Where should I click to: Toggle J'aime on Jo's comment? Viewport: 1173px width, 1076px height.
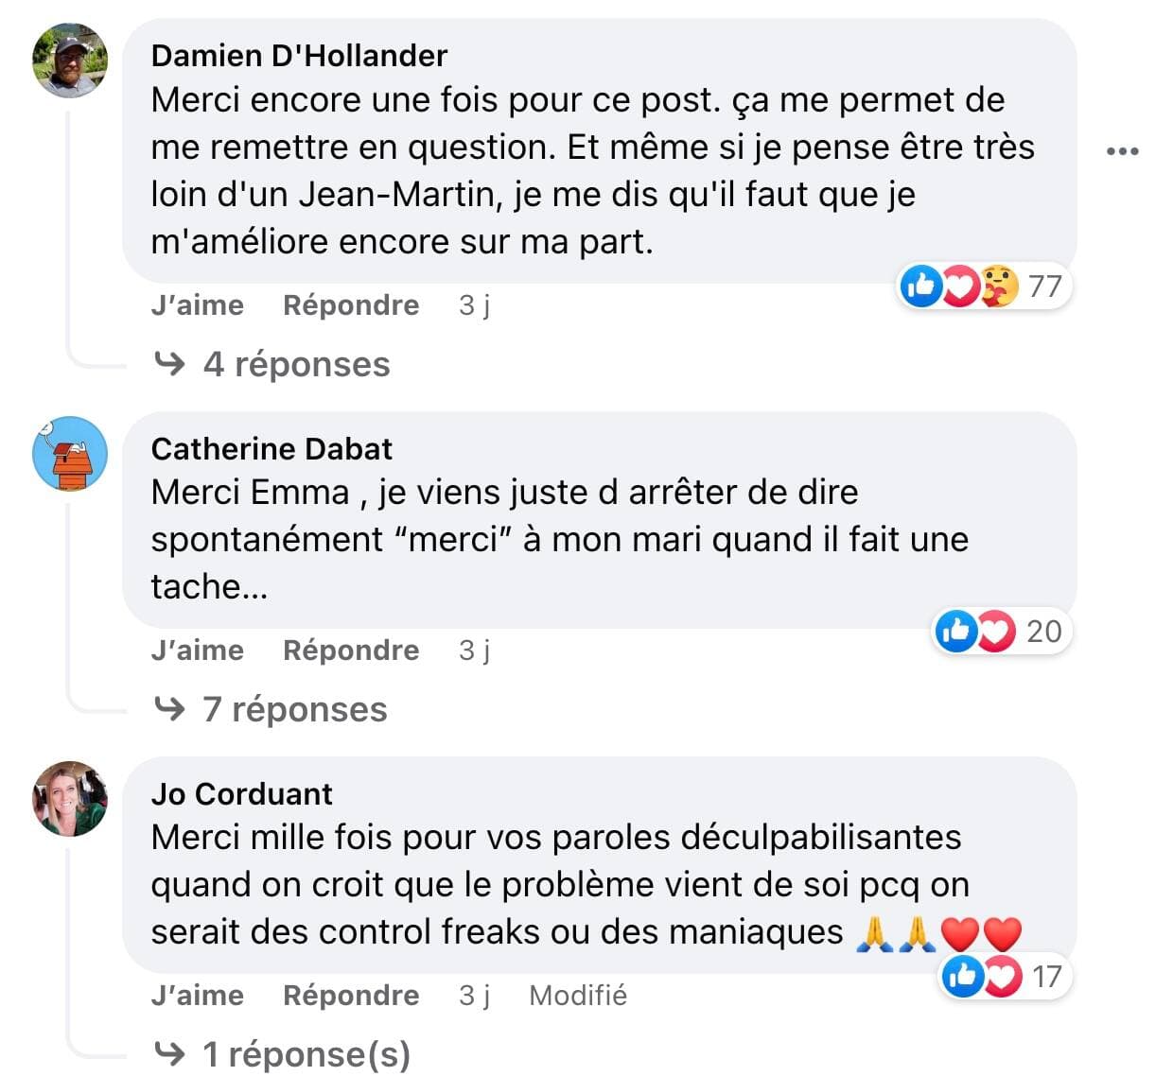pos(197,996)
